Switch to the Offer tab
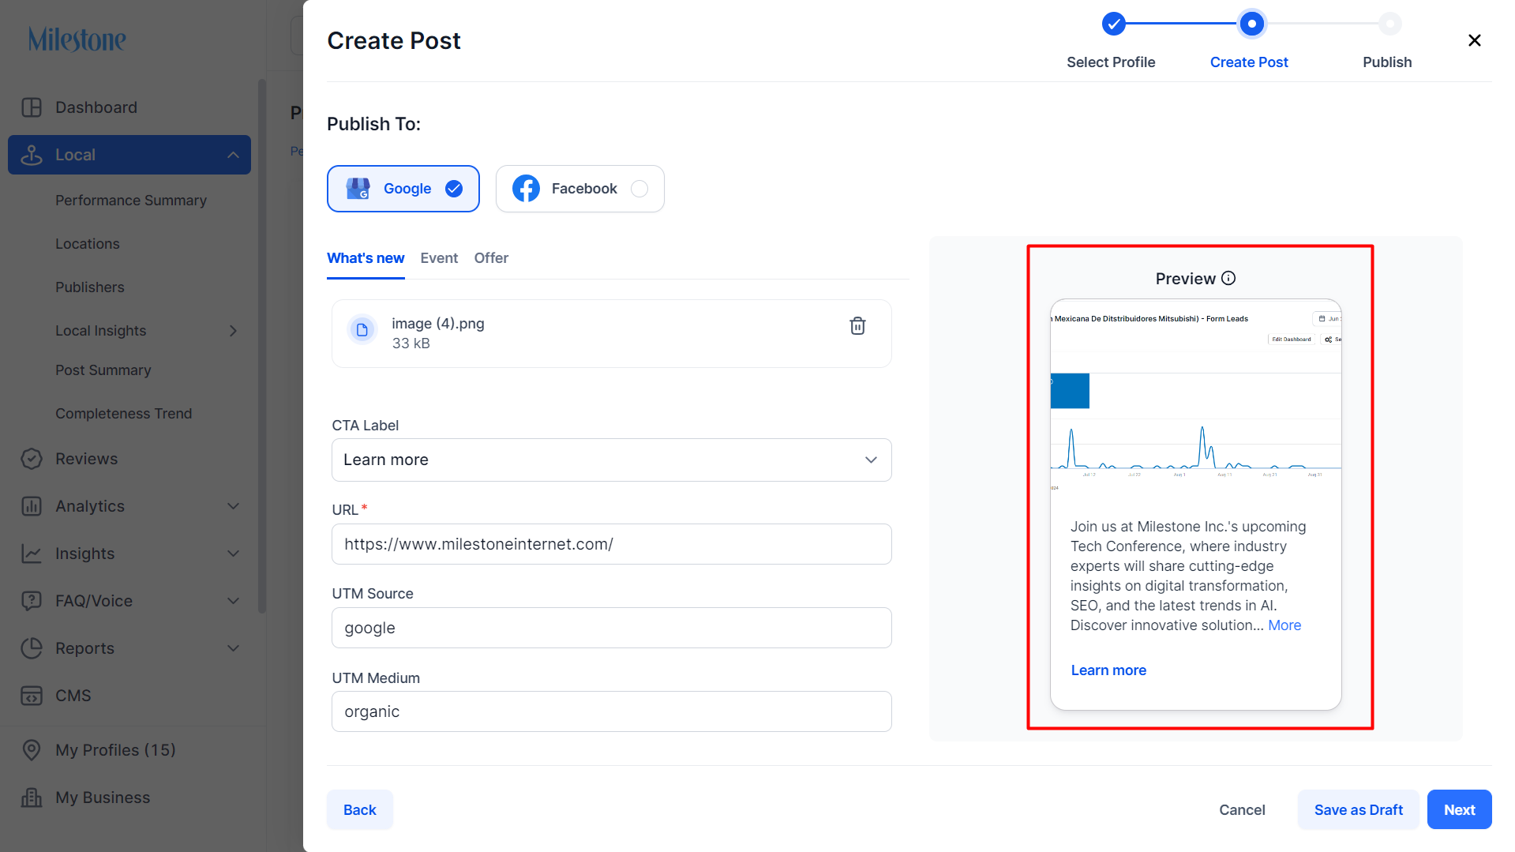The width and height of the screenshot is (1515, 852). [491, 258]
